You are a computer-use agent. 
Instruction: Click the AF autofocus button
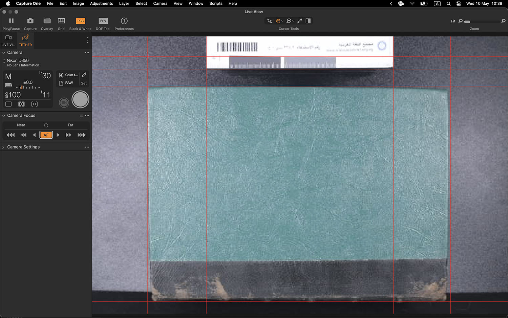(46, 135)
